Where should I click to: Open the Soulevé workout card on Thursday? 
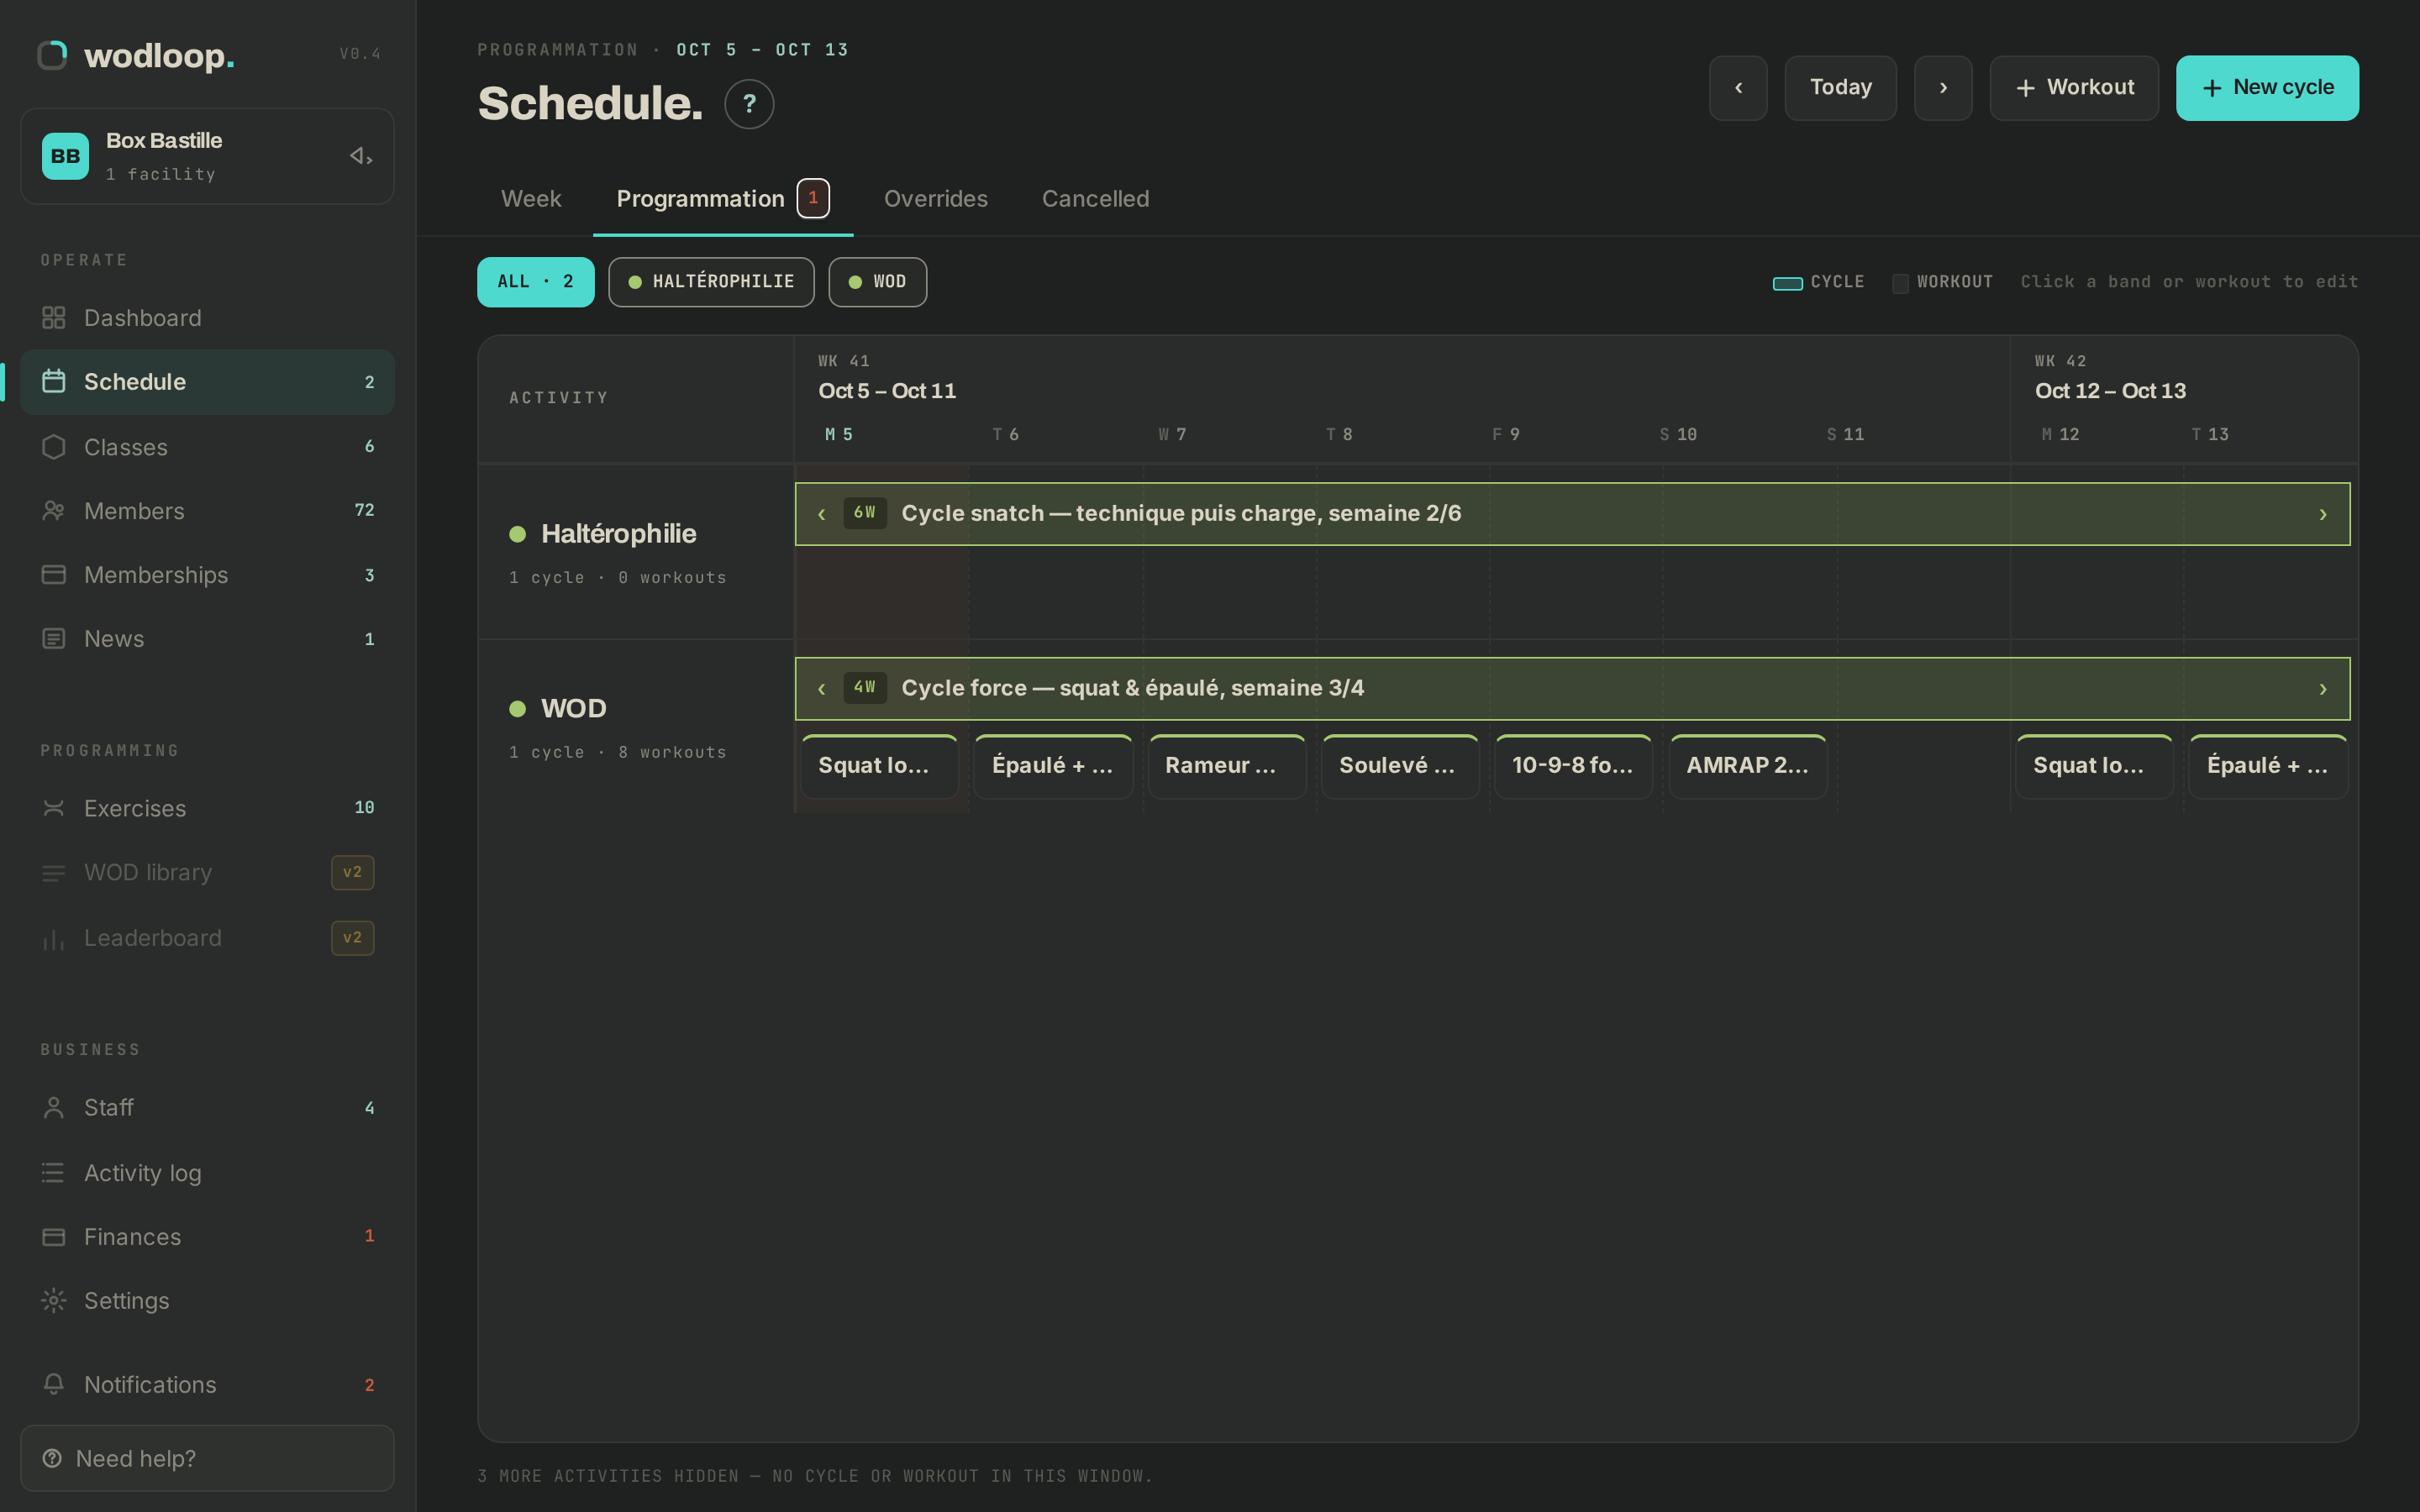1400,766
